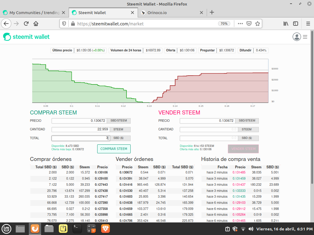Screen dimensions: 314x235
Task: Click lowest offer 0.130672
Action: (x=68, y=149)
